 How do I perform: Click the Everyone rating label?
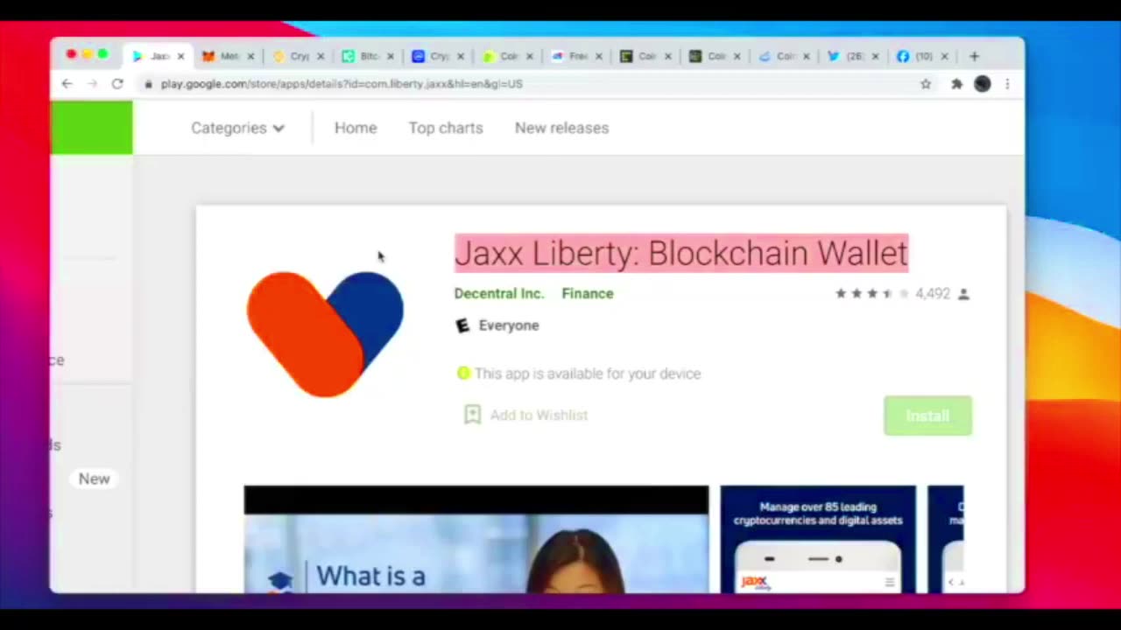[509, 325]
